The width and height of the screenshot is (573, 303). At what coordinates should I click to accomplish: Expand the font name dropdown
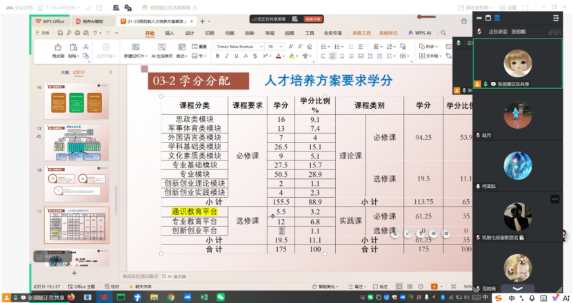coord(261,46)
